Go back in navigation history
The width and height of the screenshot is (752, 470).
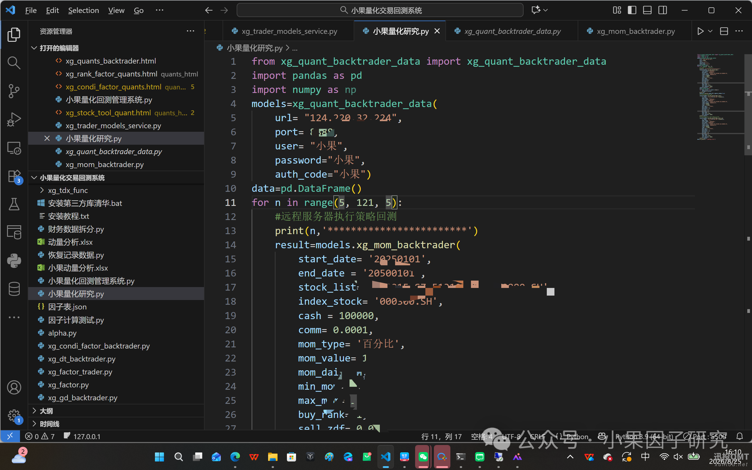[x=209, y=10]
